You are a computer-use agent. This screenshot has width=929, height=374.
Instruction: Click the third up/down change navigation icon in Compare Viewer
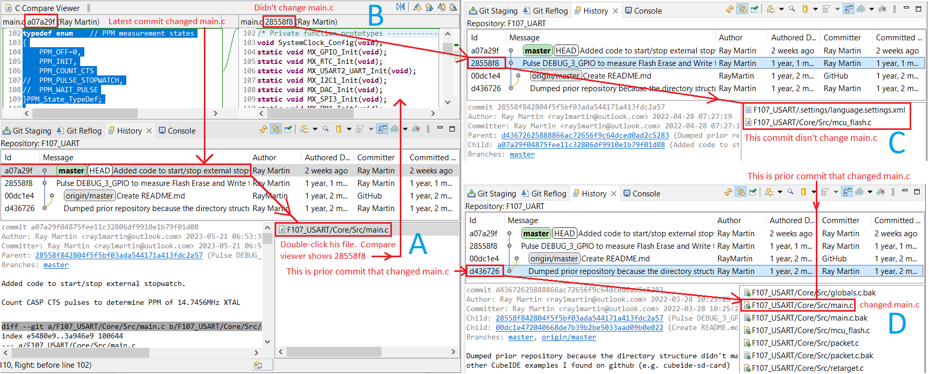click(442, 7)
